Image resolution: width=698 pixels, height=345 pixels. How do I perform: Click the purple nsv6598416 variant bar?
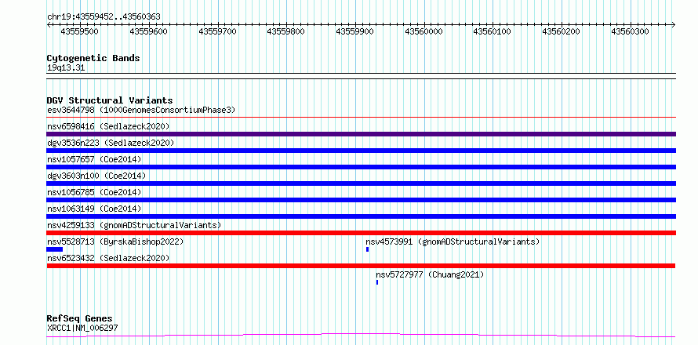361,134
